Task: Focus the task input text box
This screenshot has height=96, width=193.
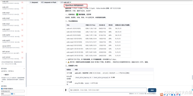Action: (108, 90)
